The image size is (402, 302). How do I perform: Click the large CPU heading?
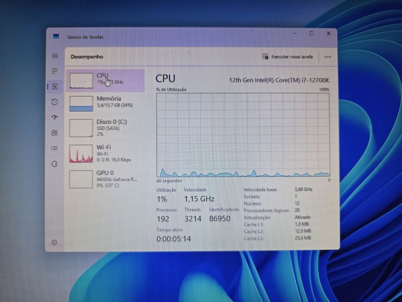pyautogui.click(x=165, y=79)
